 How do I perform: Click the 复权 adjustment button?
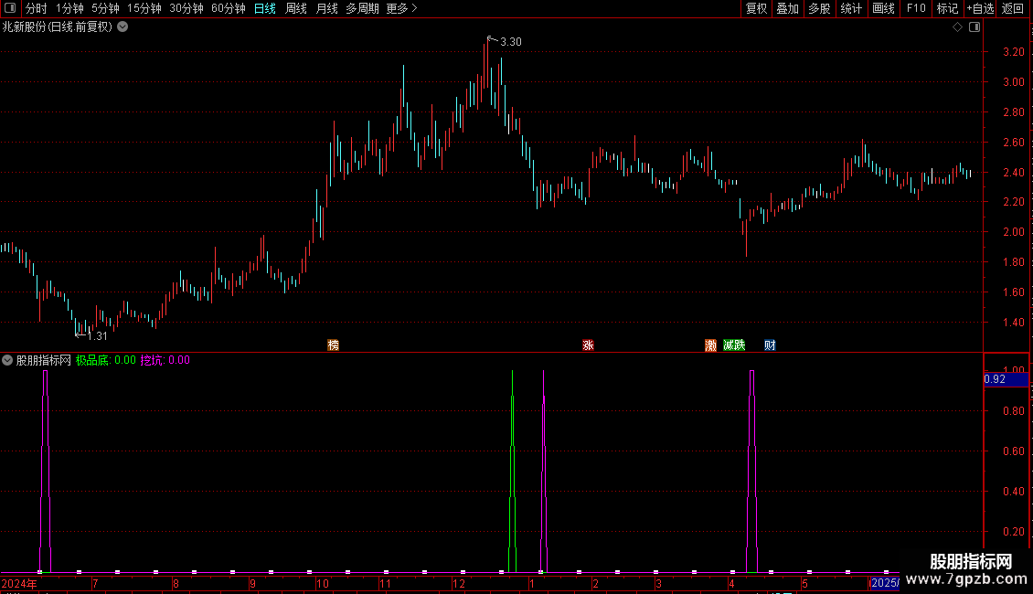click(x=756, y=8)
